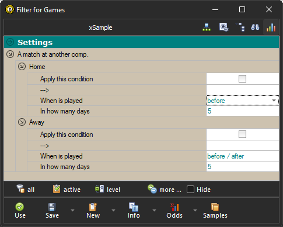Open the New dropdown arrow
283x227 pixels.
coord(113,211)
